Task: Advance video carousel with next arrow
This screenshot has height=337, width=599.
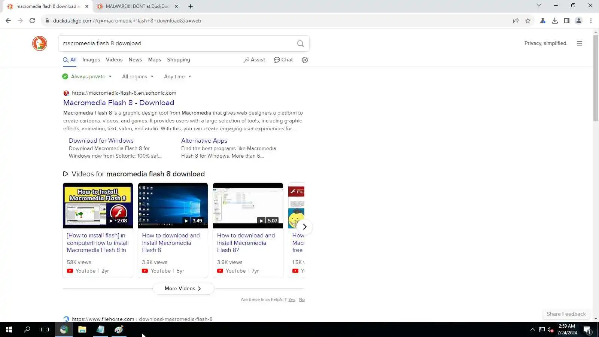Action: [x=305, y=227]
